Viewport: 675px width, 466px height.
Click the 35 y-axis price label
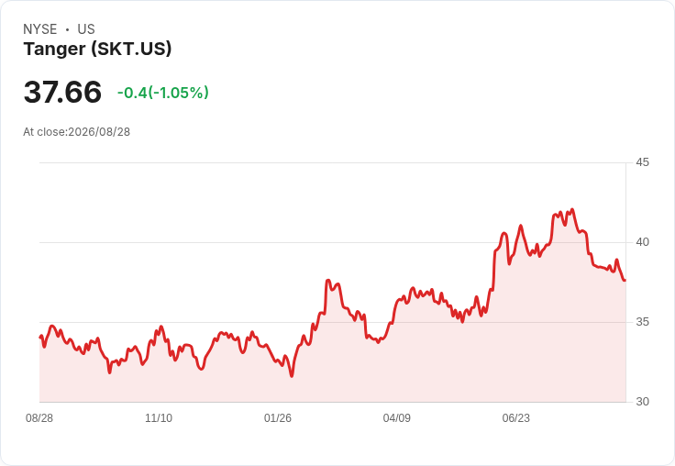point(642,322)
